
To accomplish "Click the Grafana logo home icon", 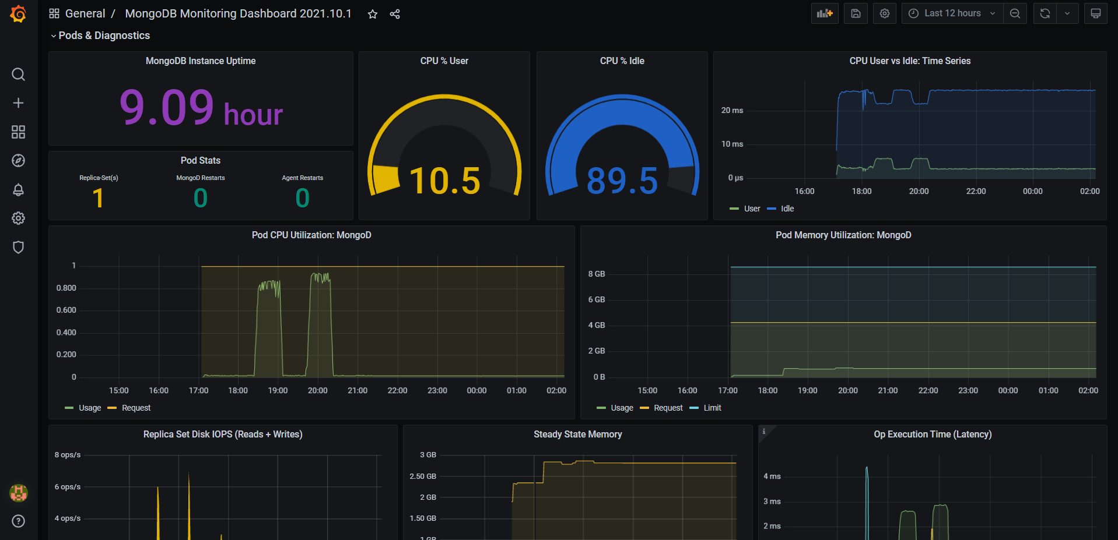I will point(19,13).
